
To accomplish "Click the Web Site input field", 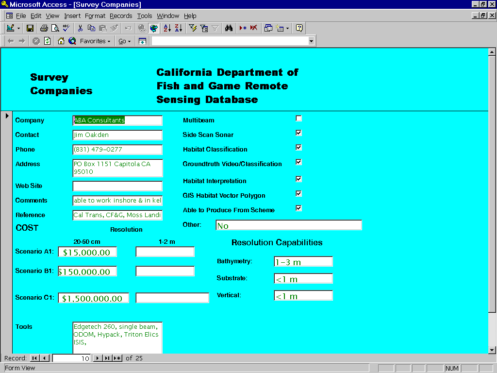I will click(117, 186).
